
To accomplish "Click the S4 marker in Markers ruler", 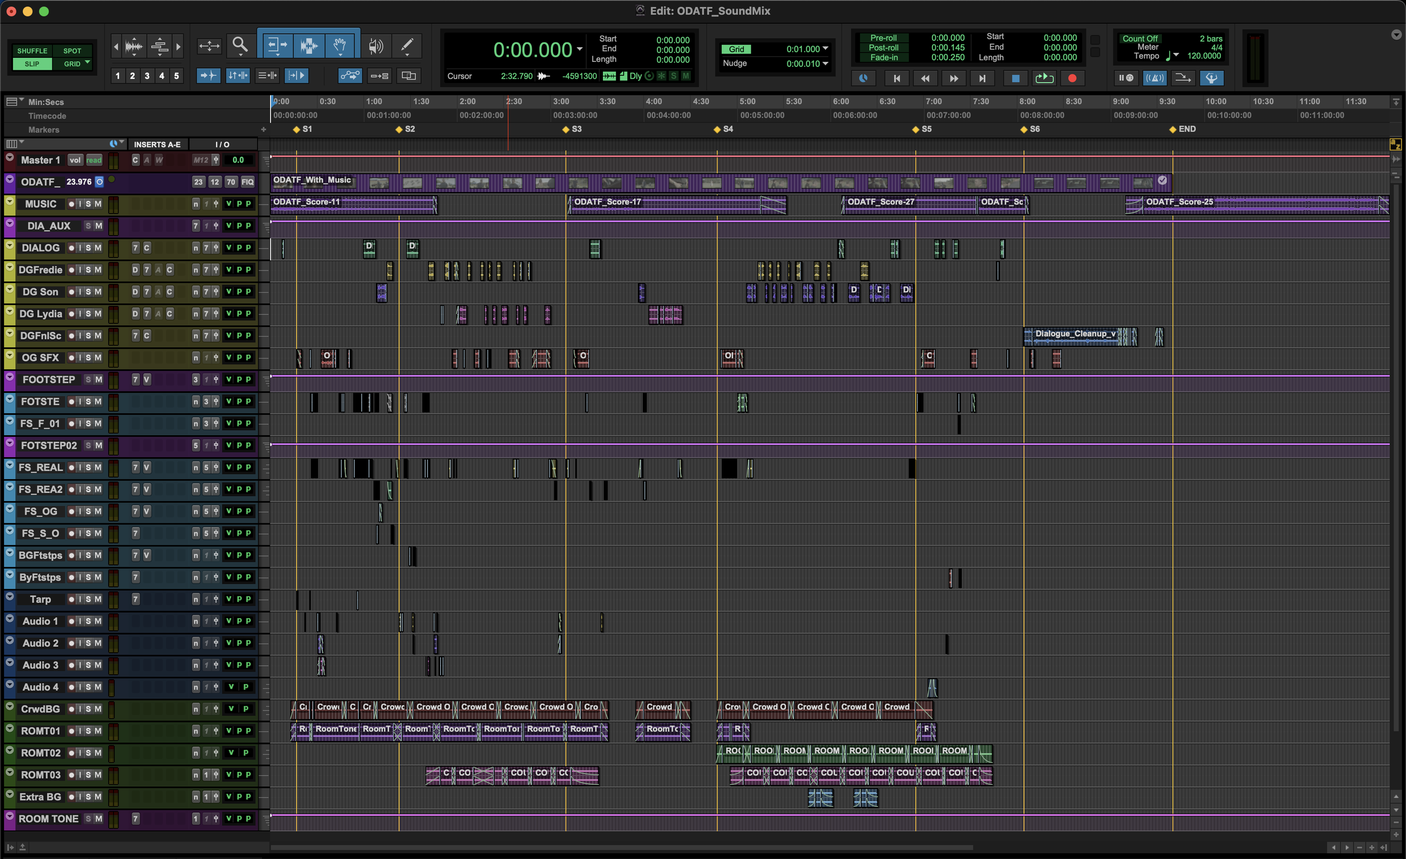I will click(717, 129).
